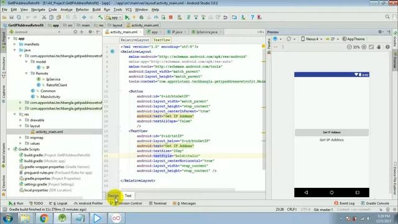Expand the drawable folder
Viewport: 398px width, 224px height.
coord(21,120)
